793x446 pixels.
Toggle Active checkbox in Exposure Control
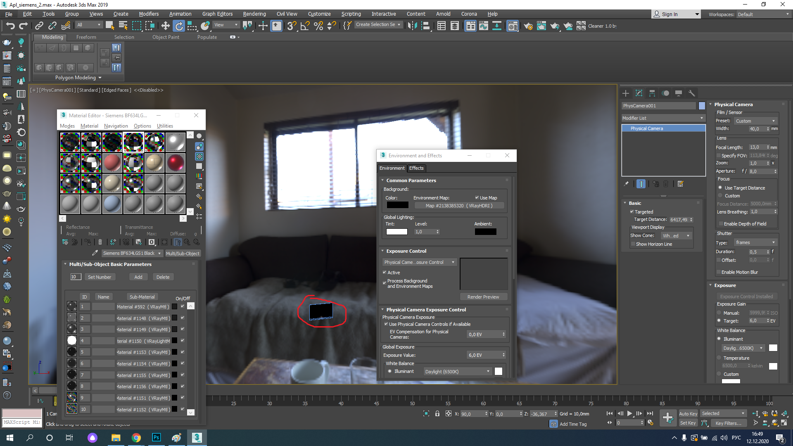(x=385, y=272)
